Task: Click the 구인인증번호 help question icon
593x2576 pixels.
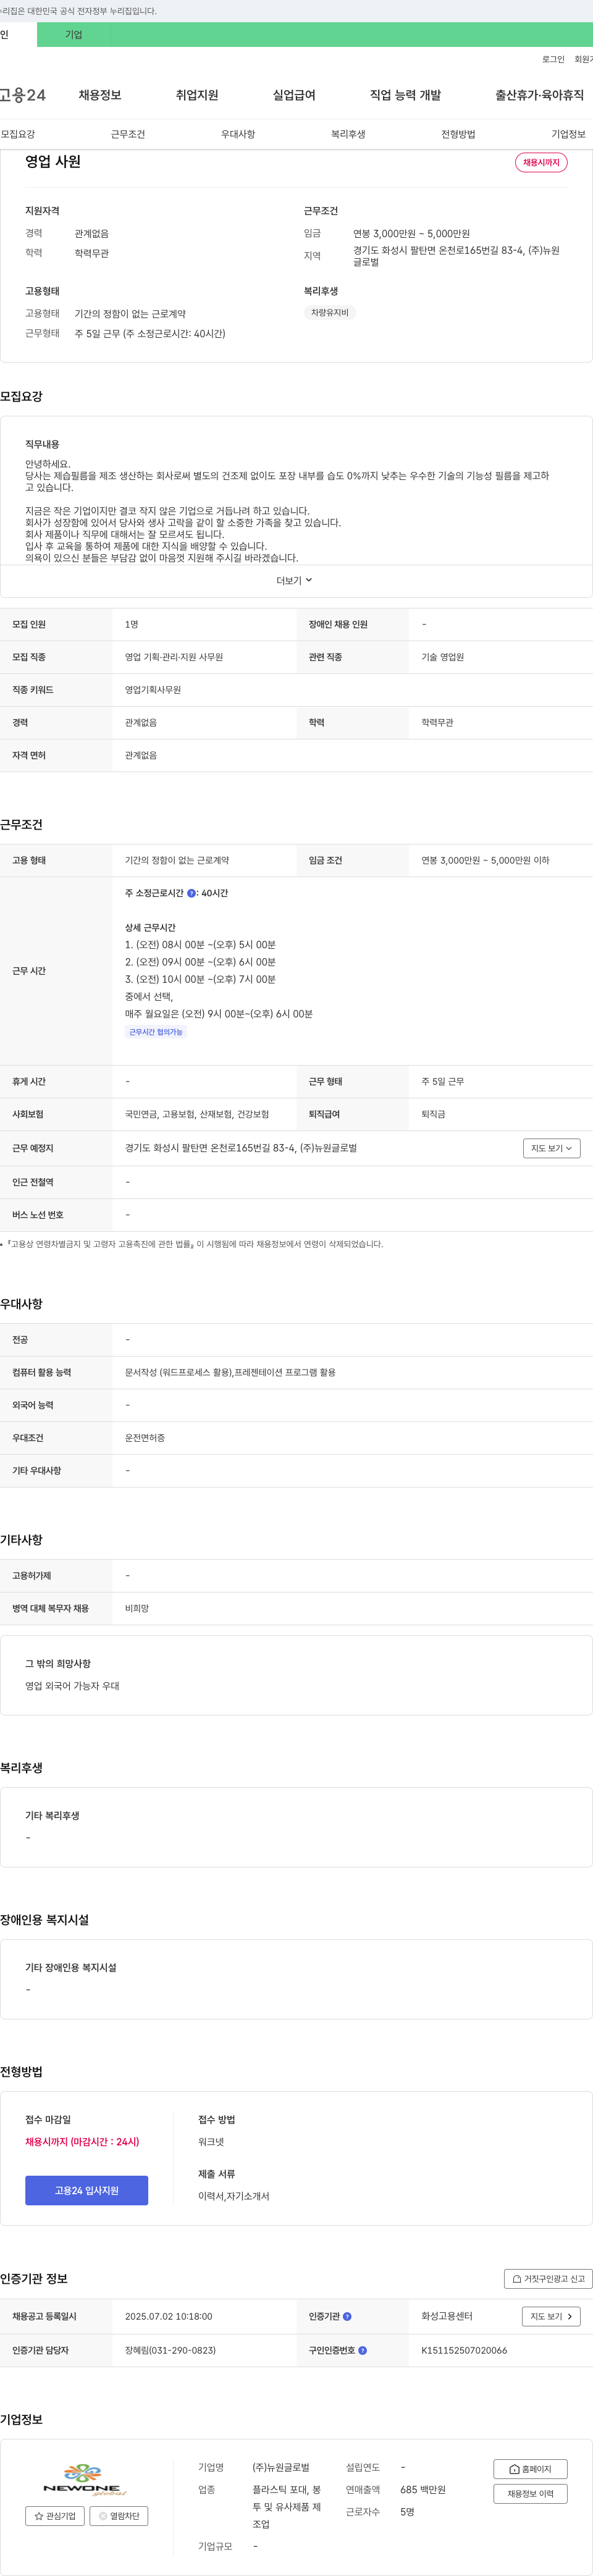Action: pyautogui.click(x=362, y=2350)
